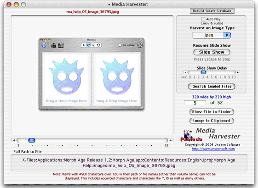The height and width of the screenshot is (188, 258).
Task: Click the right arrow of image scrollbar
Action: click(x=171, y=140)
